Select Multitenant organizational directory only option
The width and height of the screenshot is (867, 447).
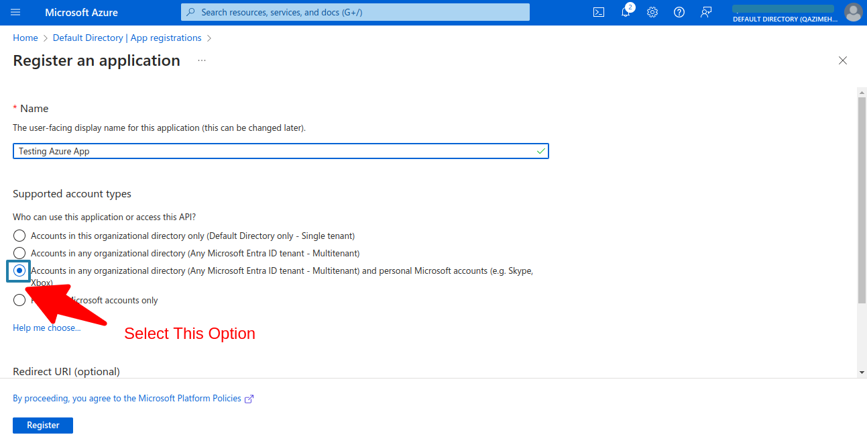19,253
